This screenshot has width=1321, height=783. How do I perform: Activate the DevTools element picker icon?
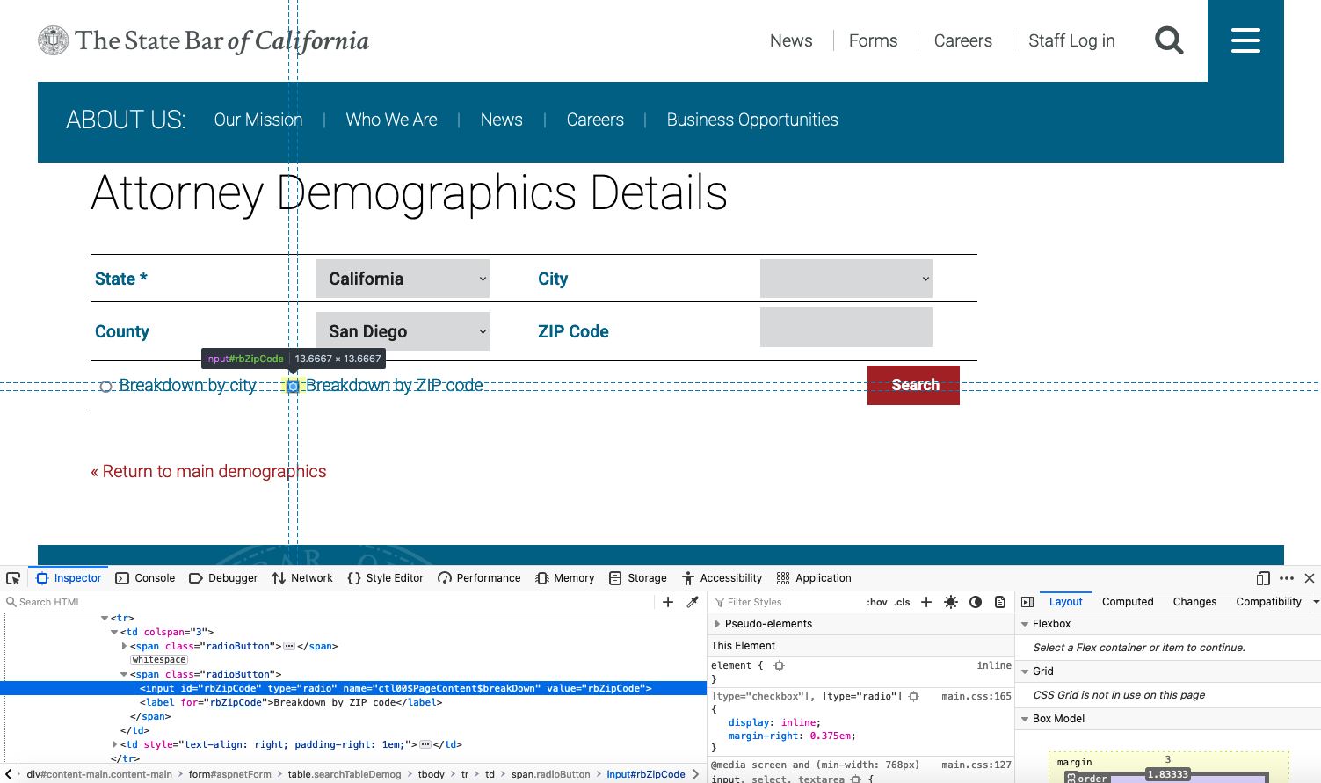(13, 578)
